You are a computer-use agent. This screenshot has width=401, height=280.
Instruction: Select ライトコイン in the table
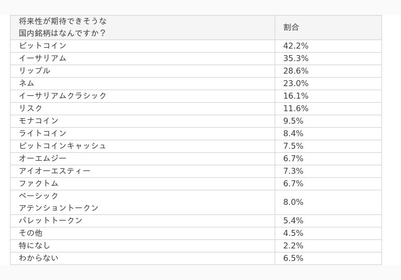43,133
